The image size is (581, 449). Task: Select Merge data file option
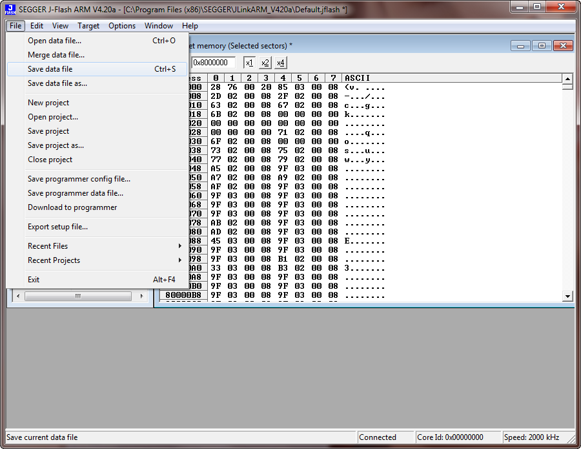point(56,55)
